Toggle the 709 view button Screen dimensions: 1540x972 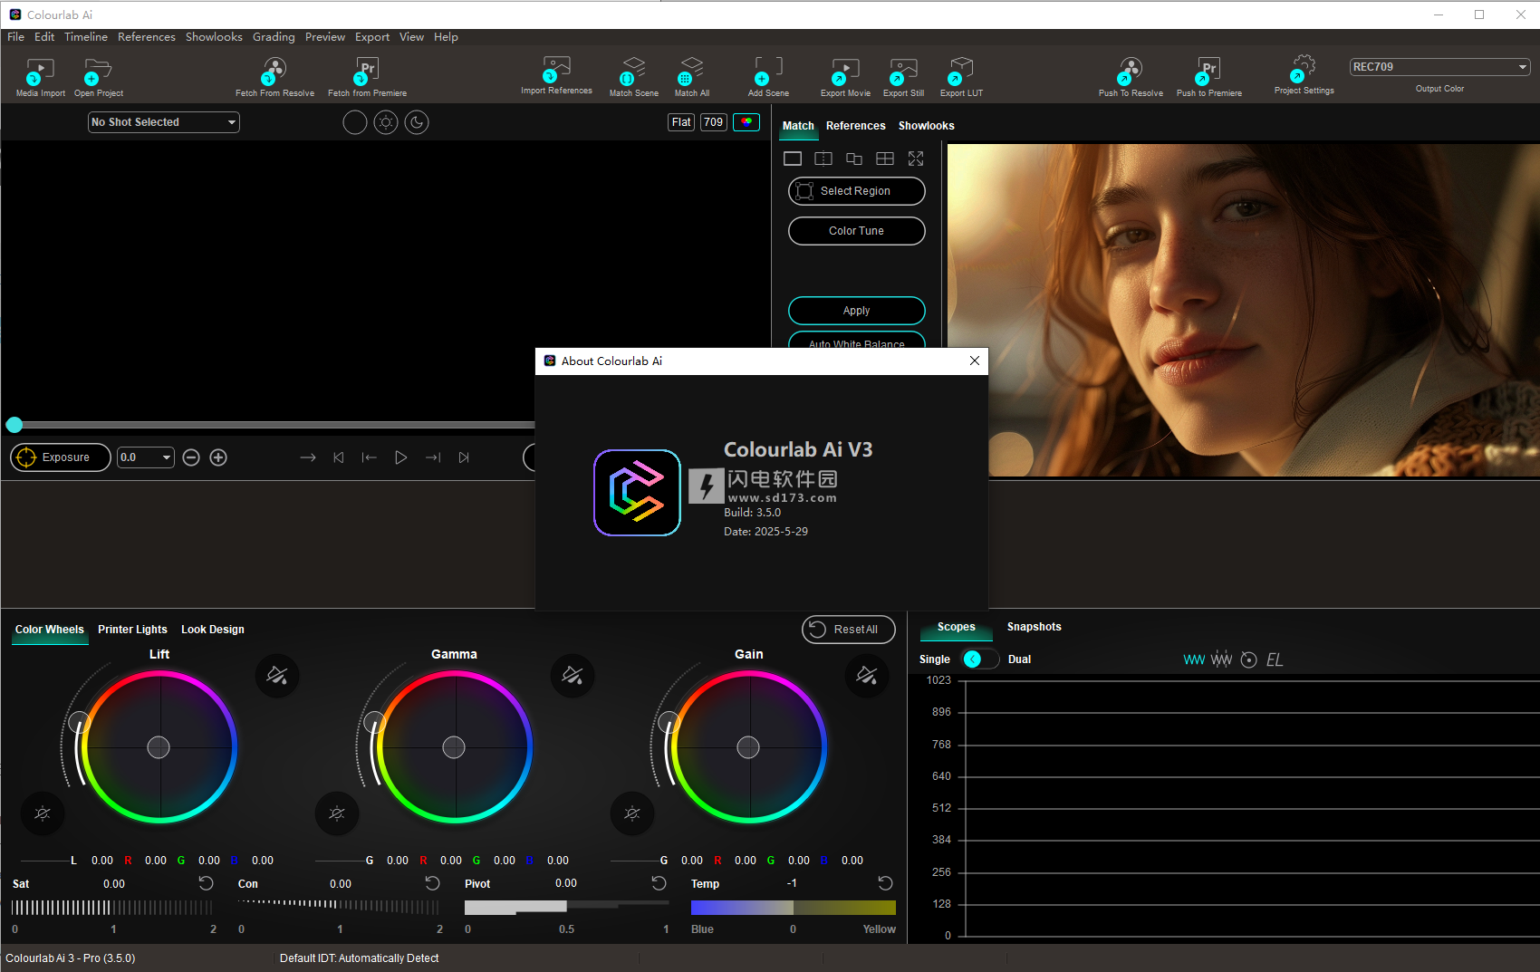[714, 122]
